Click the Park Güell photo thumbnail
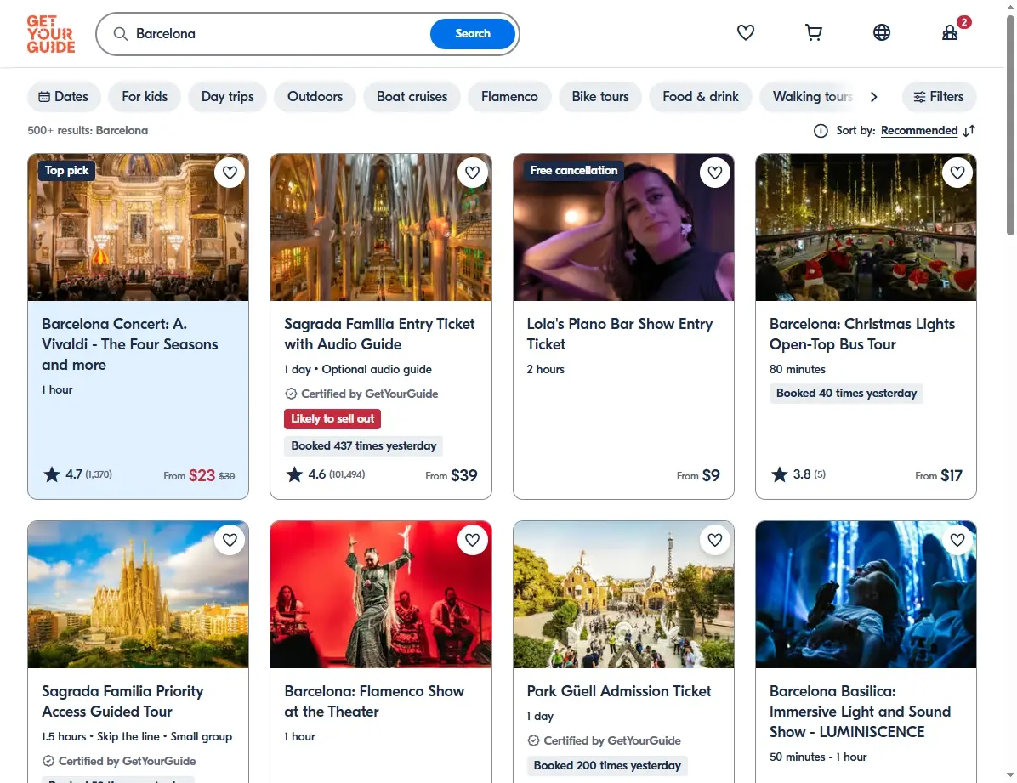Image resolution: width=1017 pixels, height=783 pixels. point(623,594)
